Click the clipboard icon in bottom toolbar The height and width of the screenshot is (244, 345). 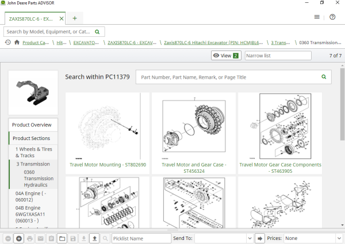(51, 238)
